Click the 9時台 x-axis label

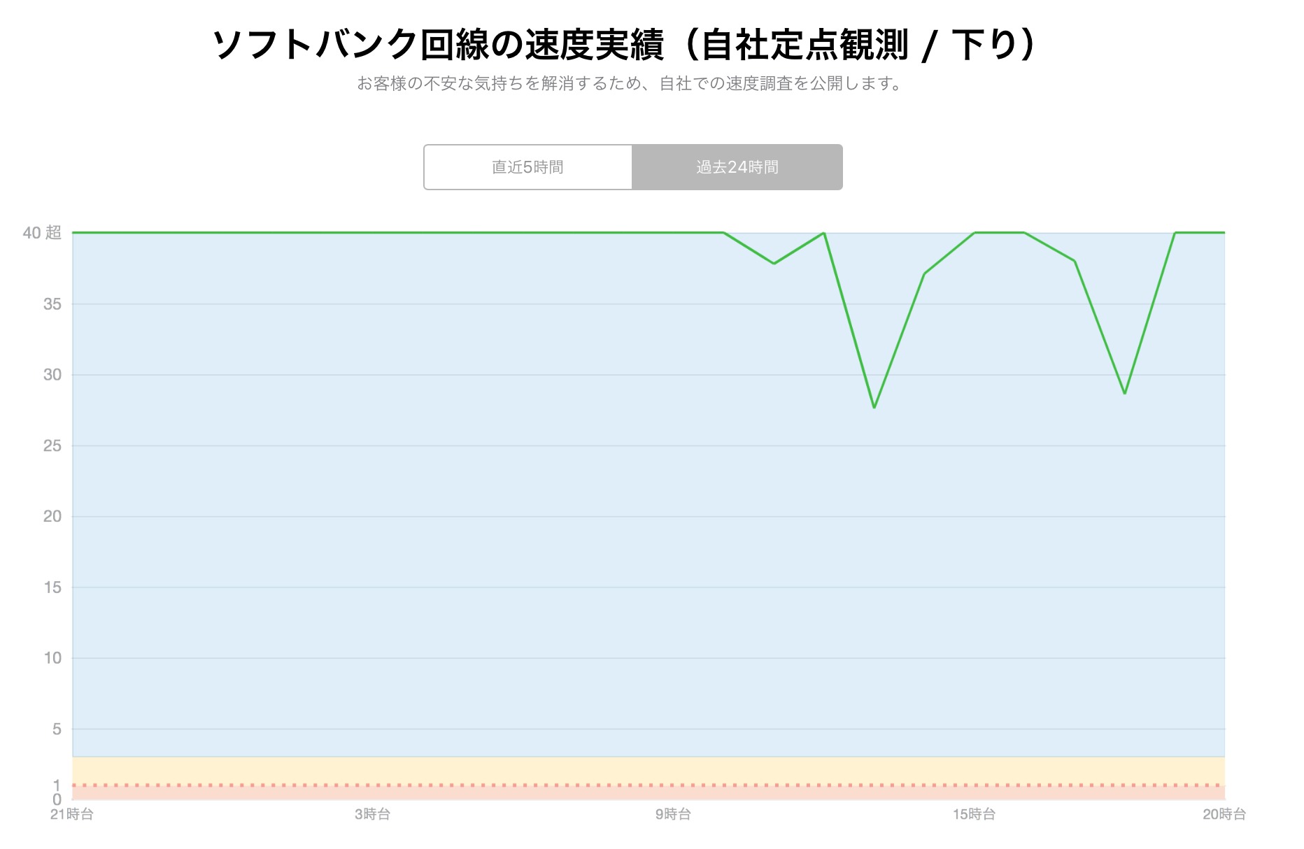pyautogui.click(x=673, y=814)
